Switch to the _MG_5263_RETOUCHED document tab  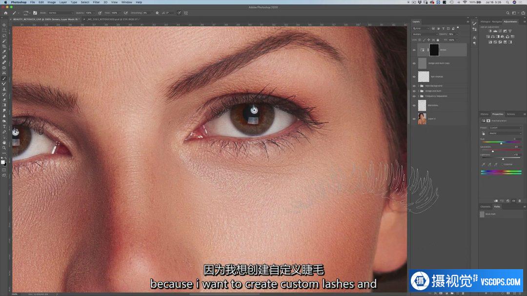point(113,19)
